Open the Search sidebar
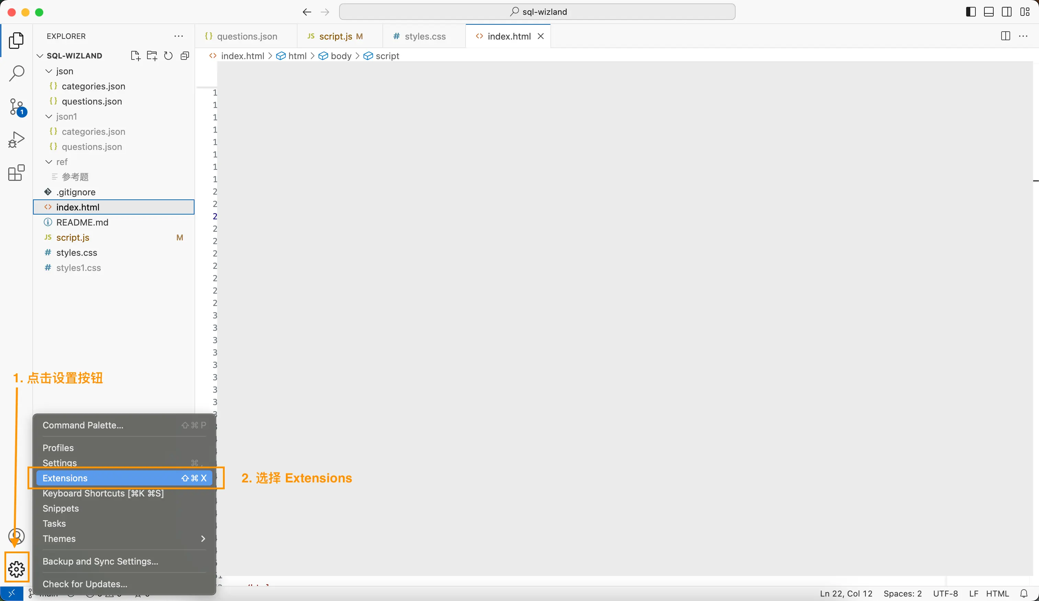 [16, 74]
